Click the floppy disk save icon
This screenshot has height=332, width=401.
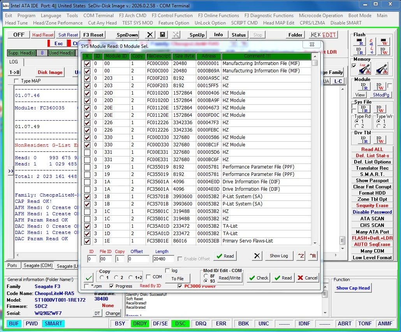[x=162, y=35]
